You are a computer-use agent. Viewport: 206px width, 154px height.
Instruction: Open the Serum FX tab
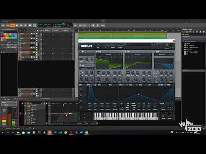pyautogui.click(x=105, y=47)
